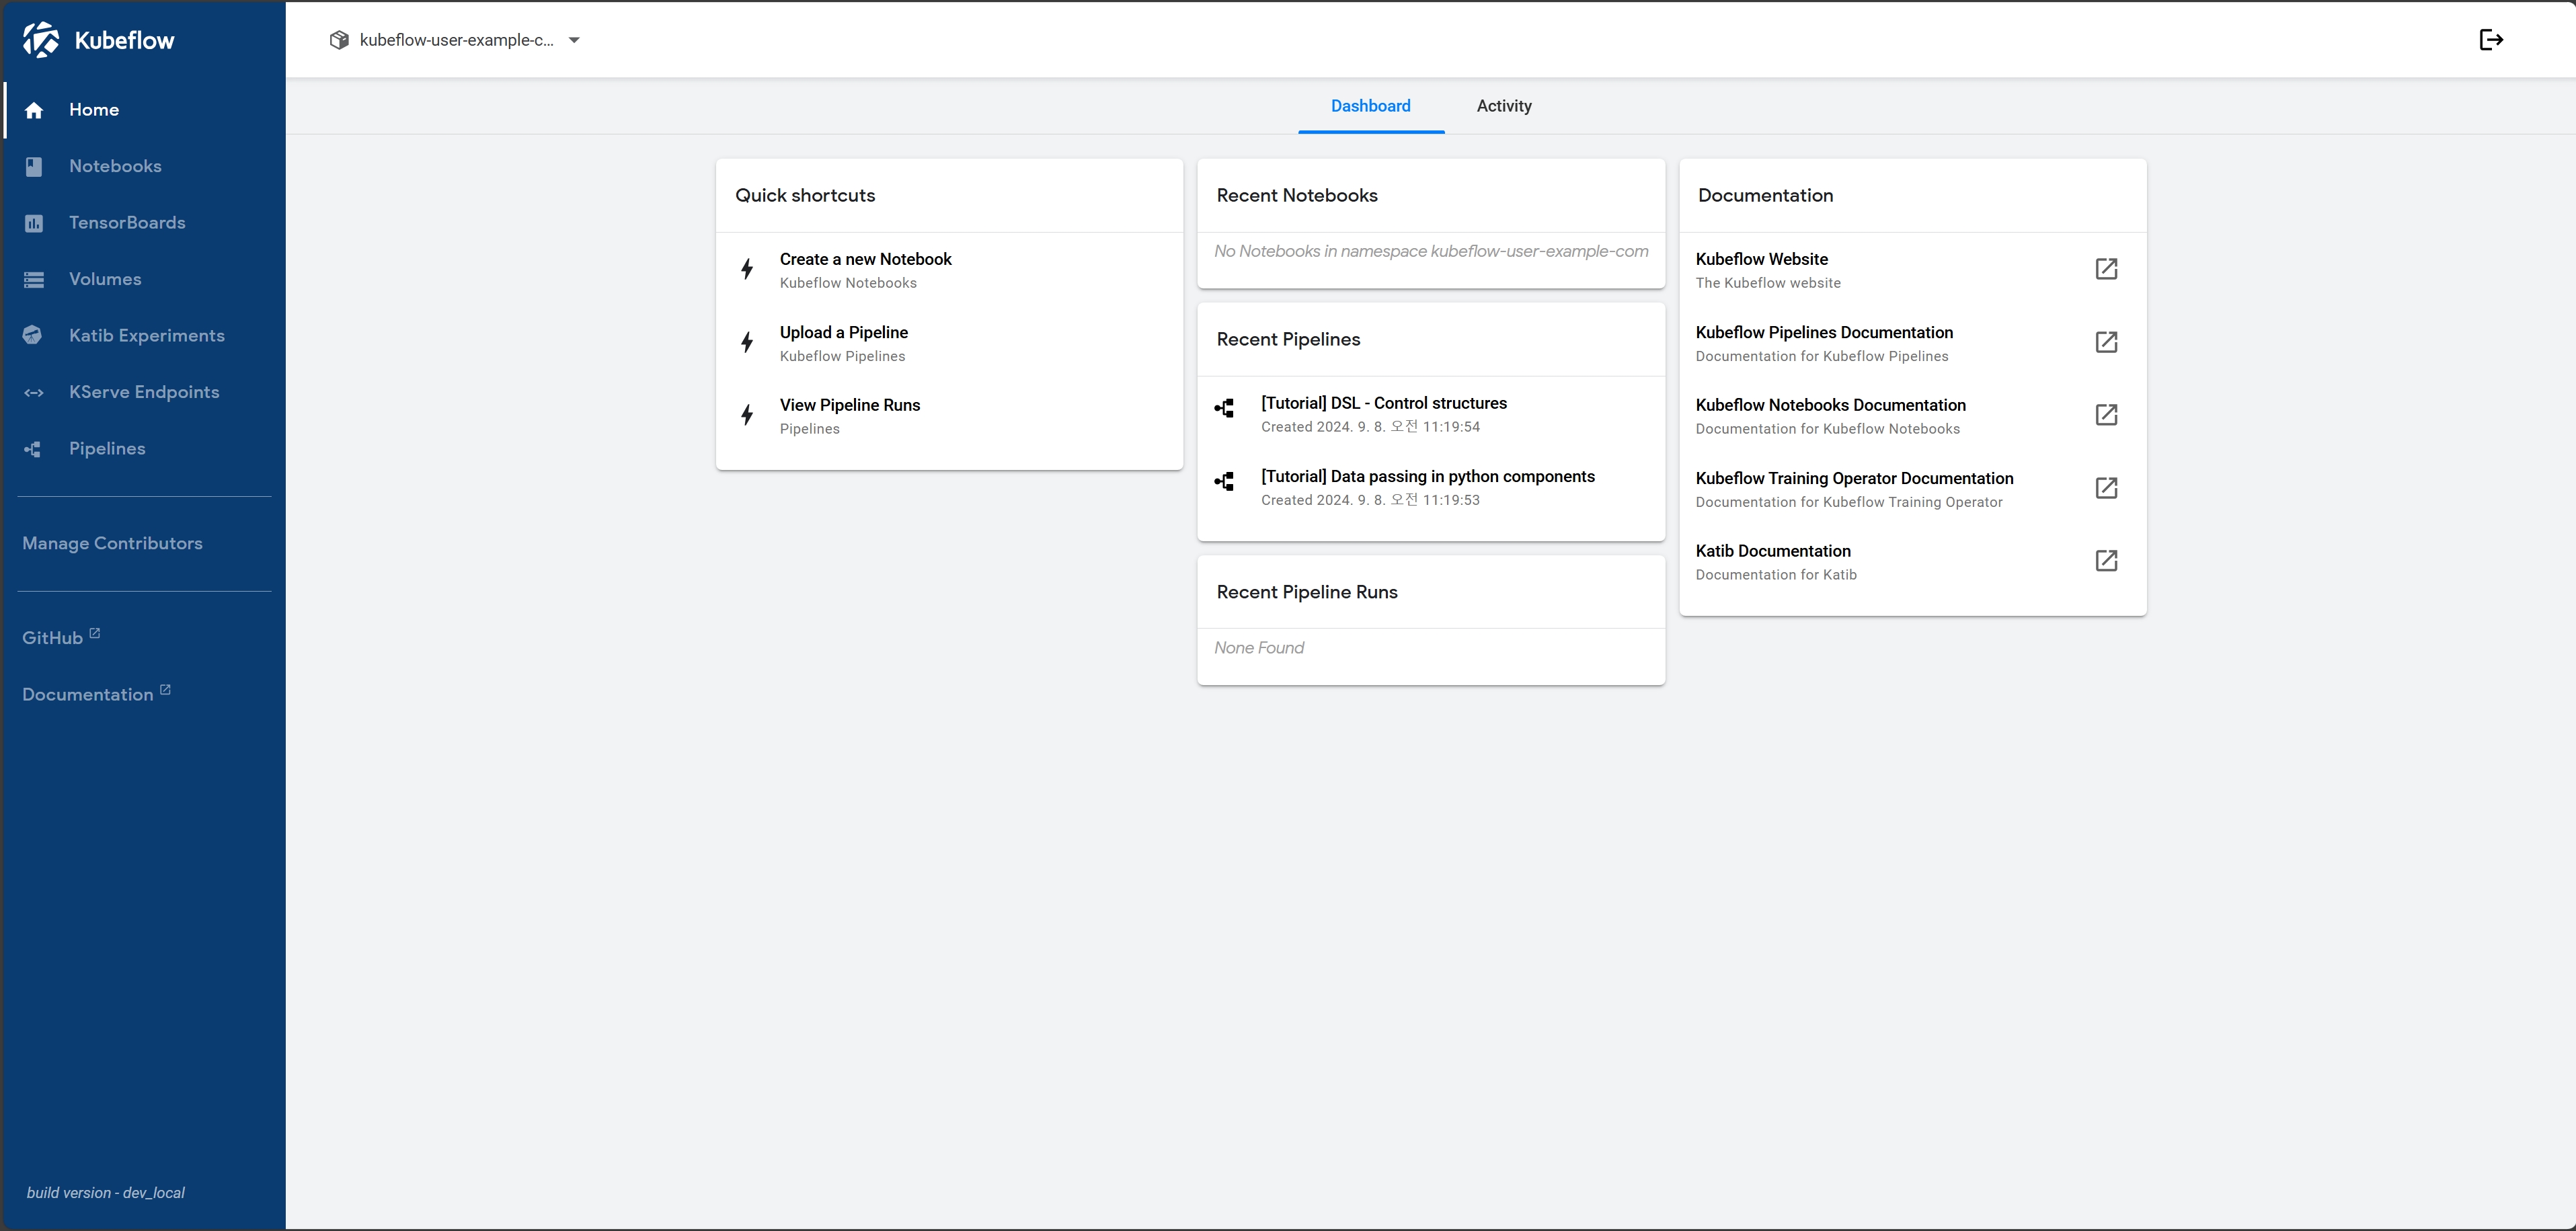Switch to the Activity tab
This screenshot has width=2576, height=1231.
click(x=1503, y=106)
